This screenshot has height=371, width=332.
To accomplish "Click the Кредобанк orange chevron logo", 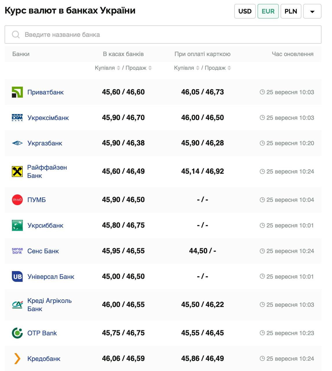I will tap(17, 359).
